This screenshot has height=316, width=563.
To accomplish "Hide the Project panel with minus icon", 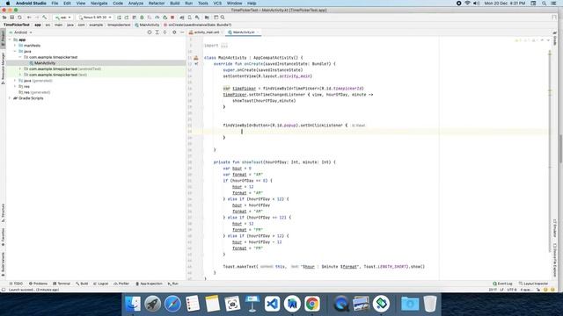I will [182, 32].
